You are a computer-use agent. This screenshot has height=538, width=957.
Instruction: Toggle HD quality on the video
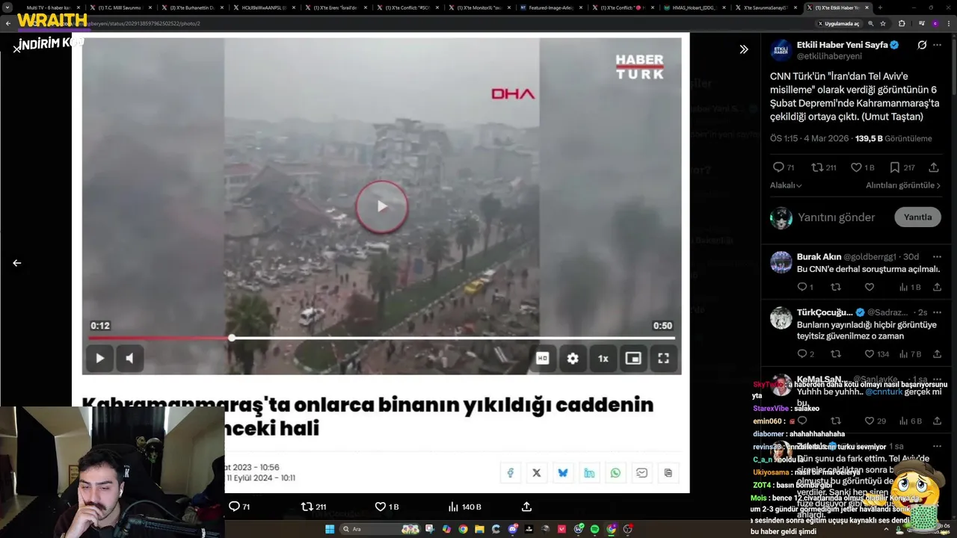coord(543,359)
